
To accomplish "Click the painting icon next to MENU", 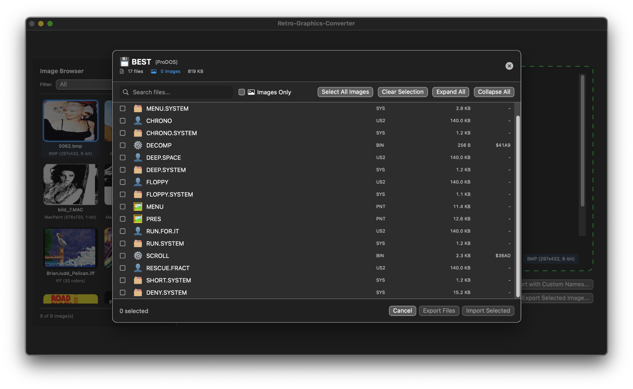I will (138, 206).
